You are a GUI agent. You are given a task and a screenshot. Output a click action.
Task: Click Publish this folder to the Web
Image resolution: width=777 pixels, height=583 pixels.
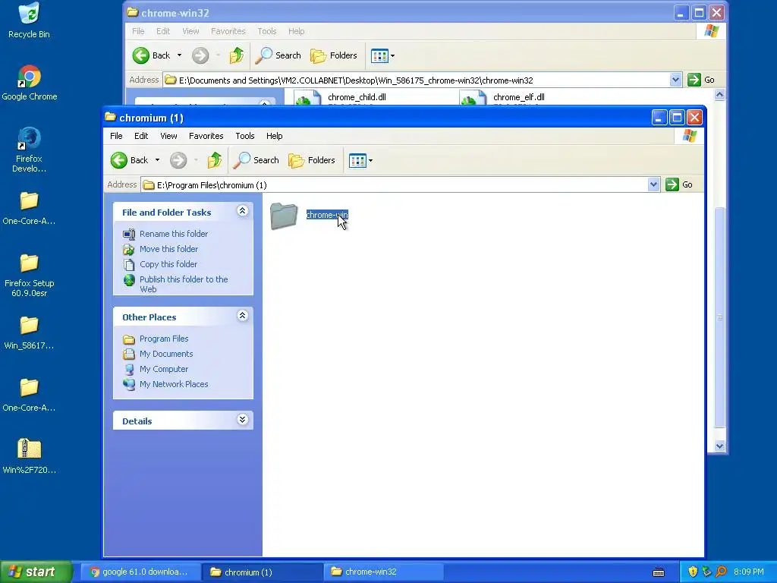pos(184,284)
